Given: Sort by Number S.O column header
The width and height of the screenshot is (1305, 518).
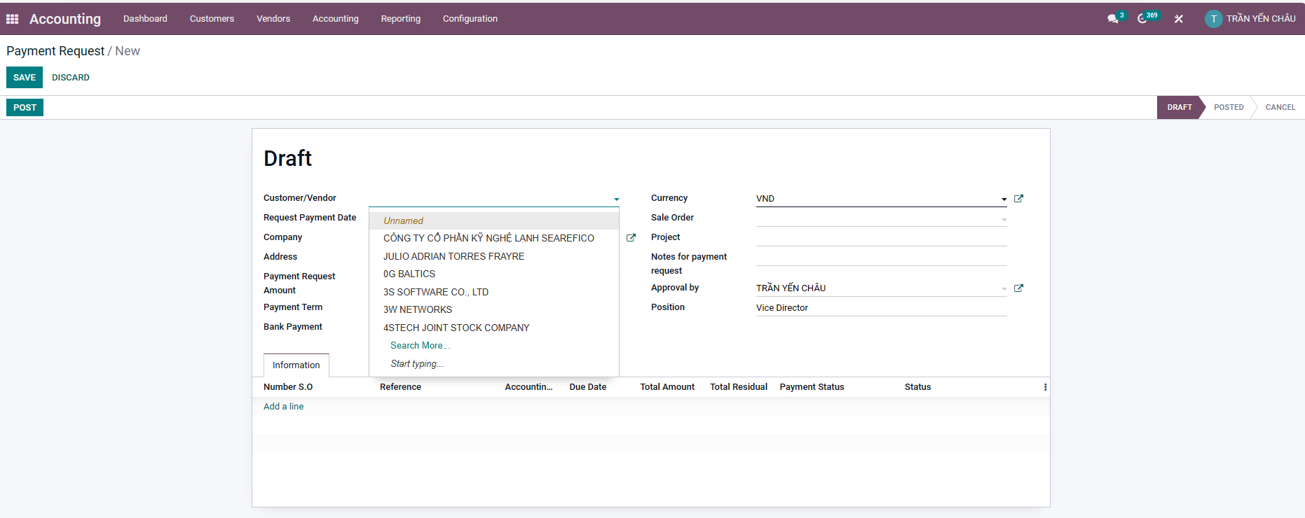Looking at the screenshot, I should tap(288, 387).
